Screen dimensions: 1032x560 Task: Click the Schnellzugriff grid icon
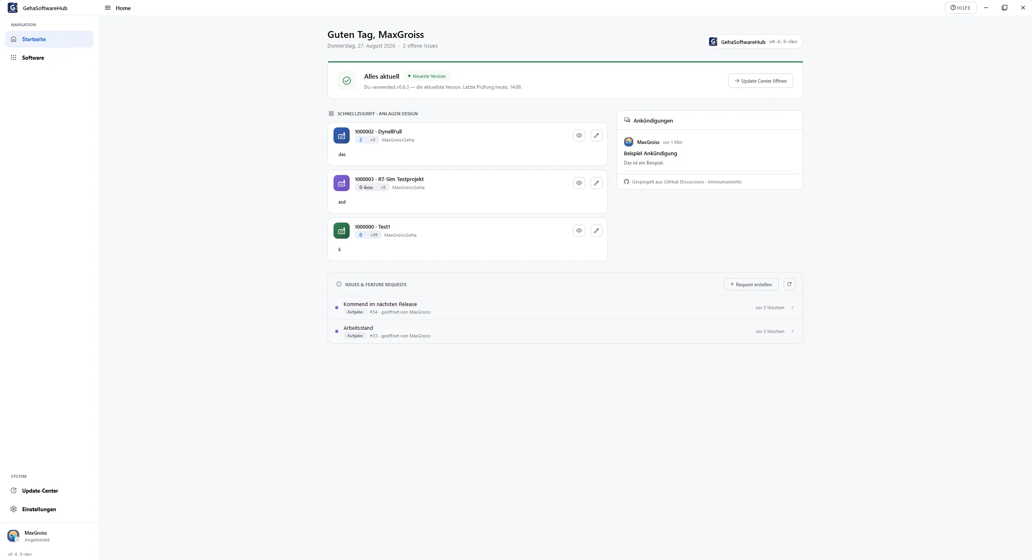pos(331,114)
